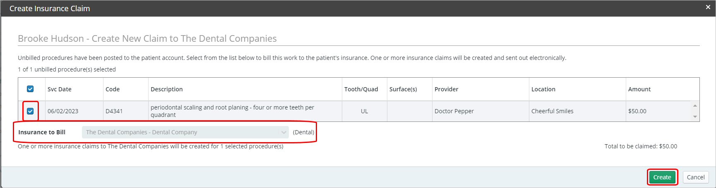
Task: Click the table scroll down arrow
Action: pyautogui.click(x=695, y=117)
